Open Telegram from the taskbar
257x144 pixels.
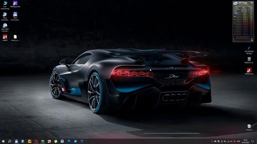pyautogui.click(x=75, y=141)
